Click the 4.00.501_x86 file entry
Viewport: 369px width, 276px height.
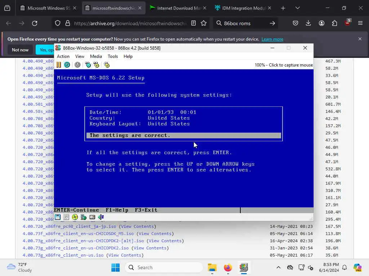38,104
